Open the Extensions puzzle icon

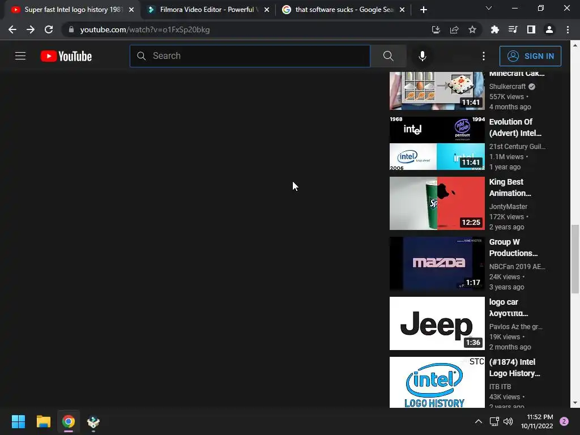494,29
